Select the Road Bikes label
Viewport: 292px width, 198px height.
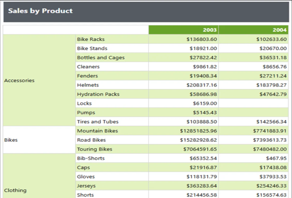point(91,140)
